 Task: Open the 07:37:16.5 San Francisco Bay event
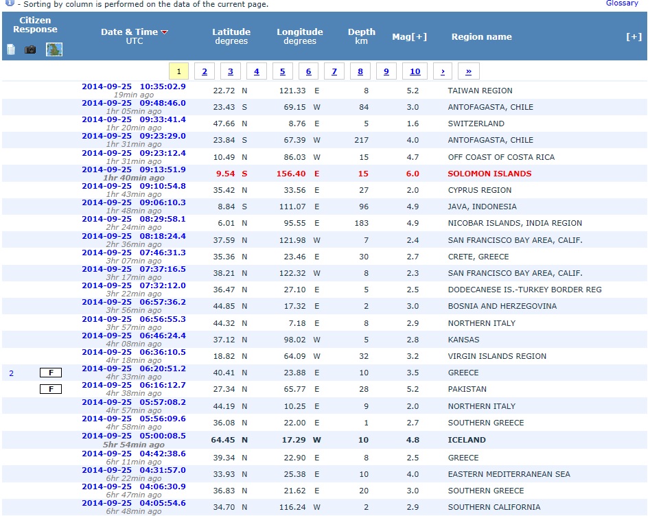(x=133, y=269)
